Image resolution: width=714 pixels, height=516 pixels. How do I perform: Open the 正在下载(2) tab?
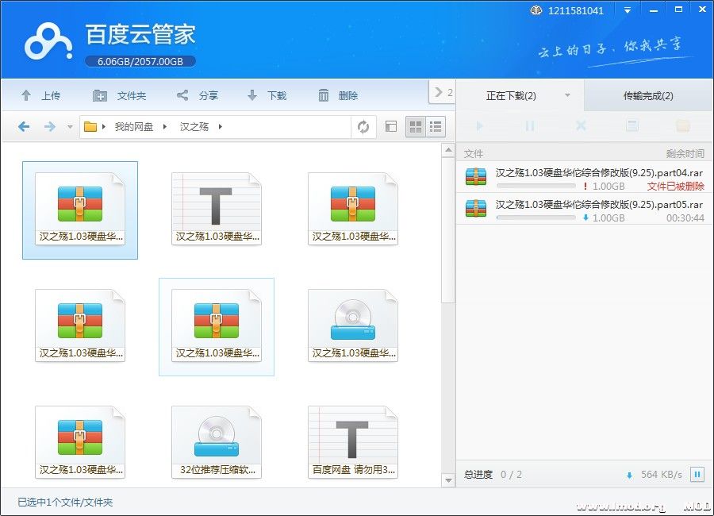[511, 96]
